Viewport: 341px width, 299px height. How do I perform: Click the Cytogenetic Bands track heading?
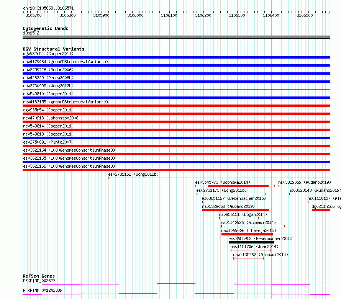coord(46,28)
